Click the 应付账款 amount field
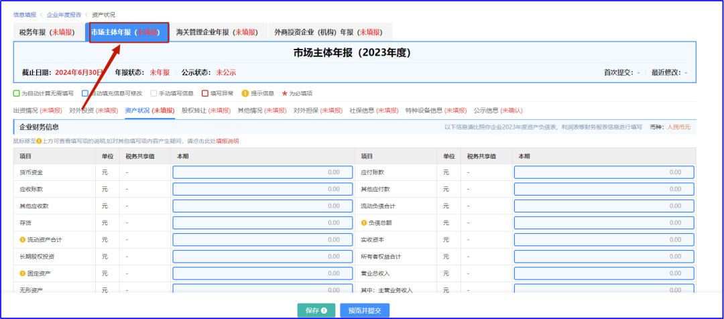The width and height of the screenshot is (724, 319). coord(604,172)
